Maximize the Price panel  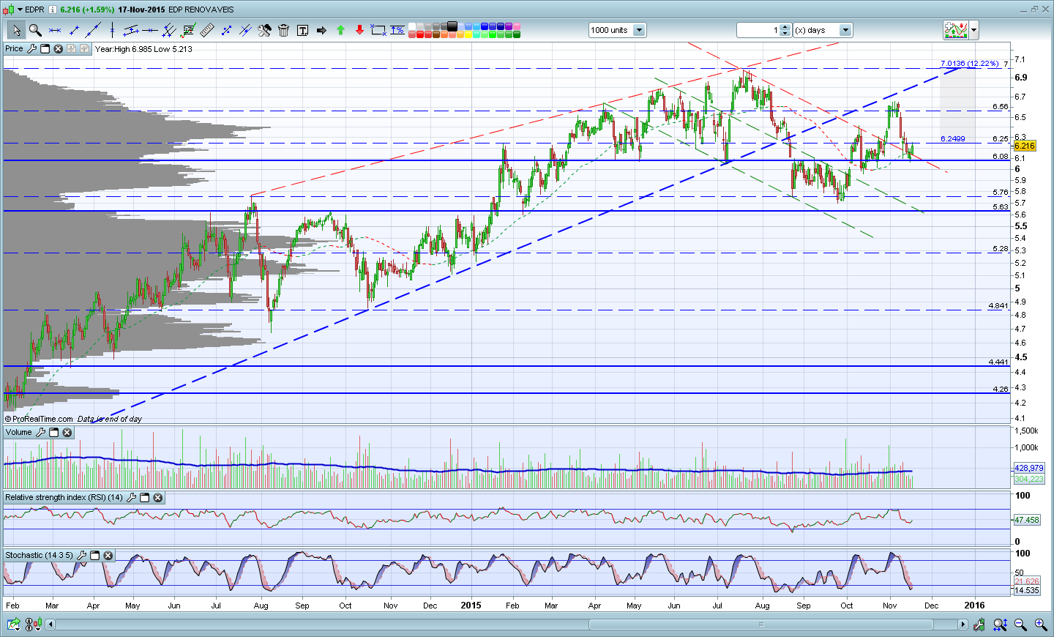pos(45,49)
